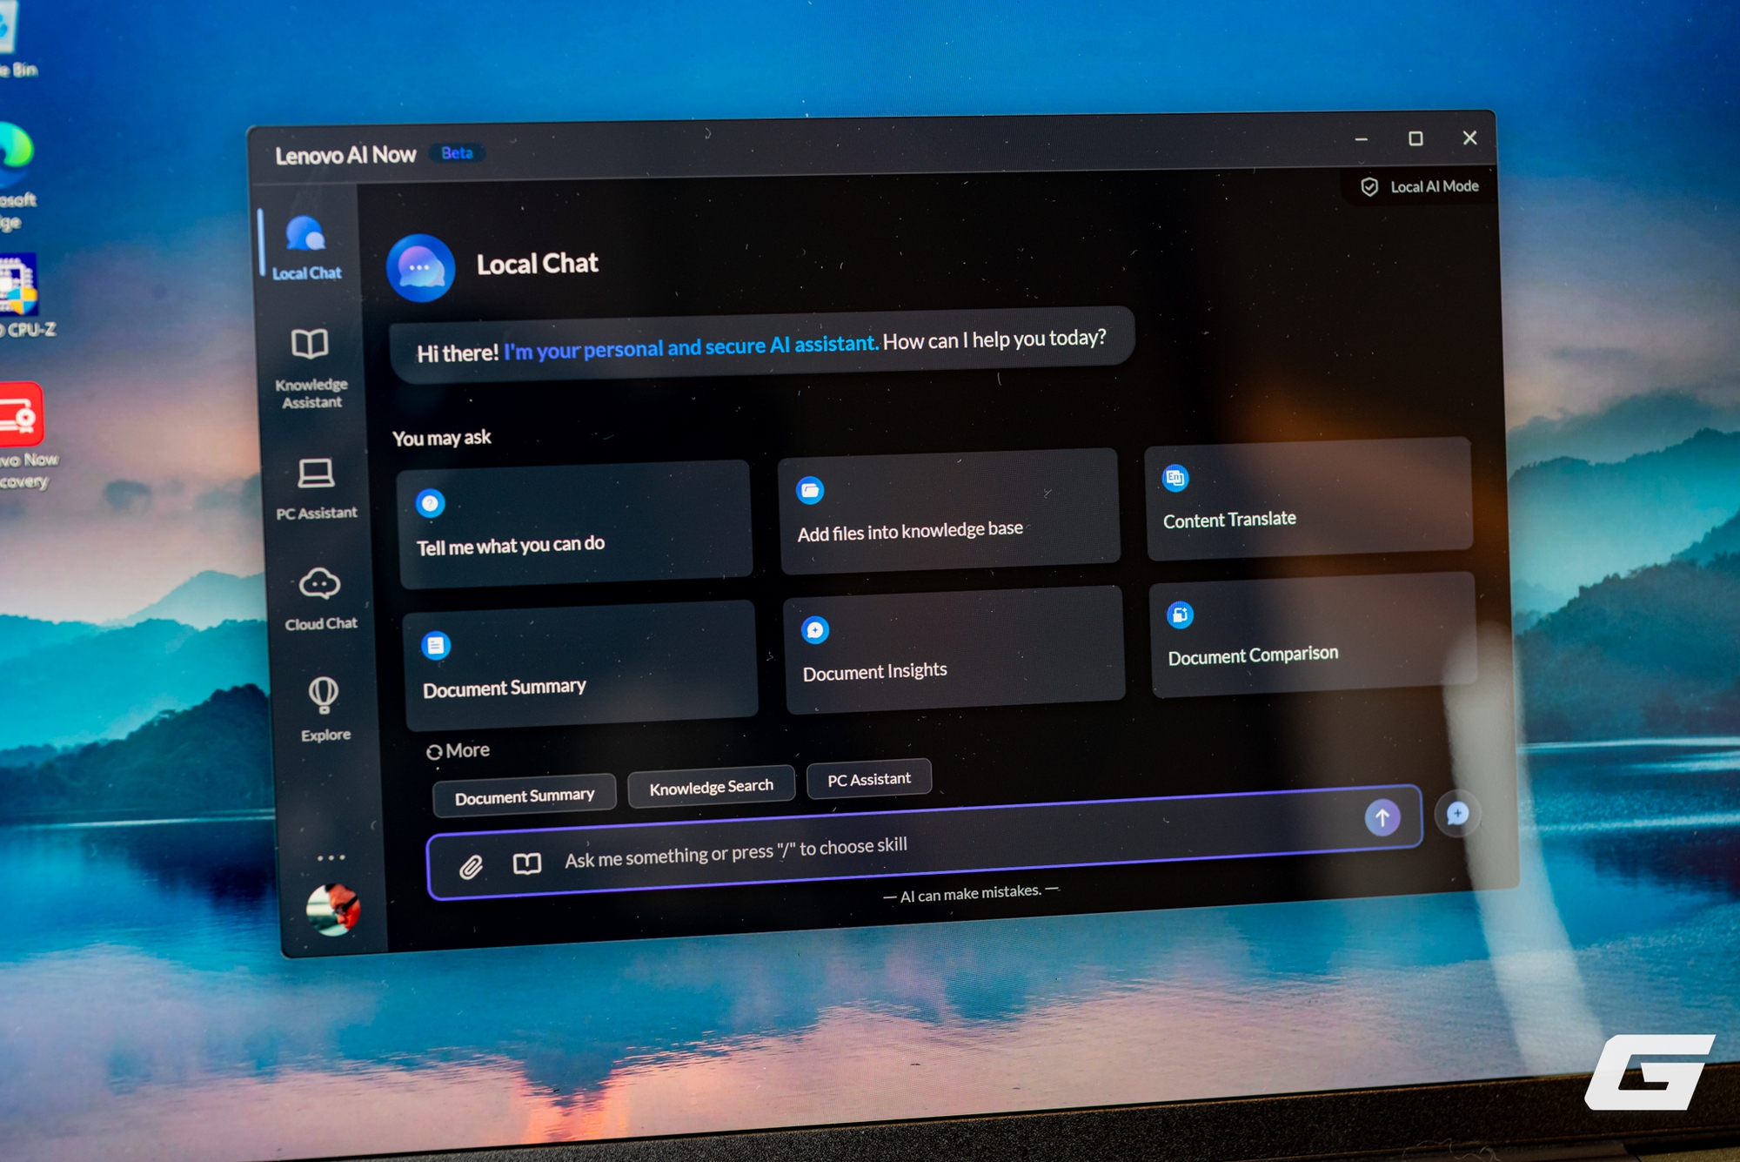Expand the three-dot sidebar menu
Viewport: 1740px width, 1162px height.
331,857
